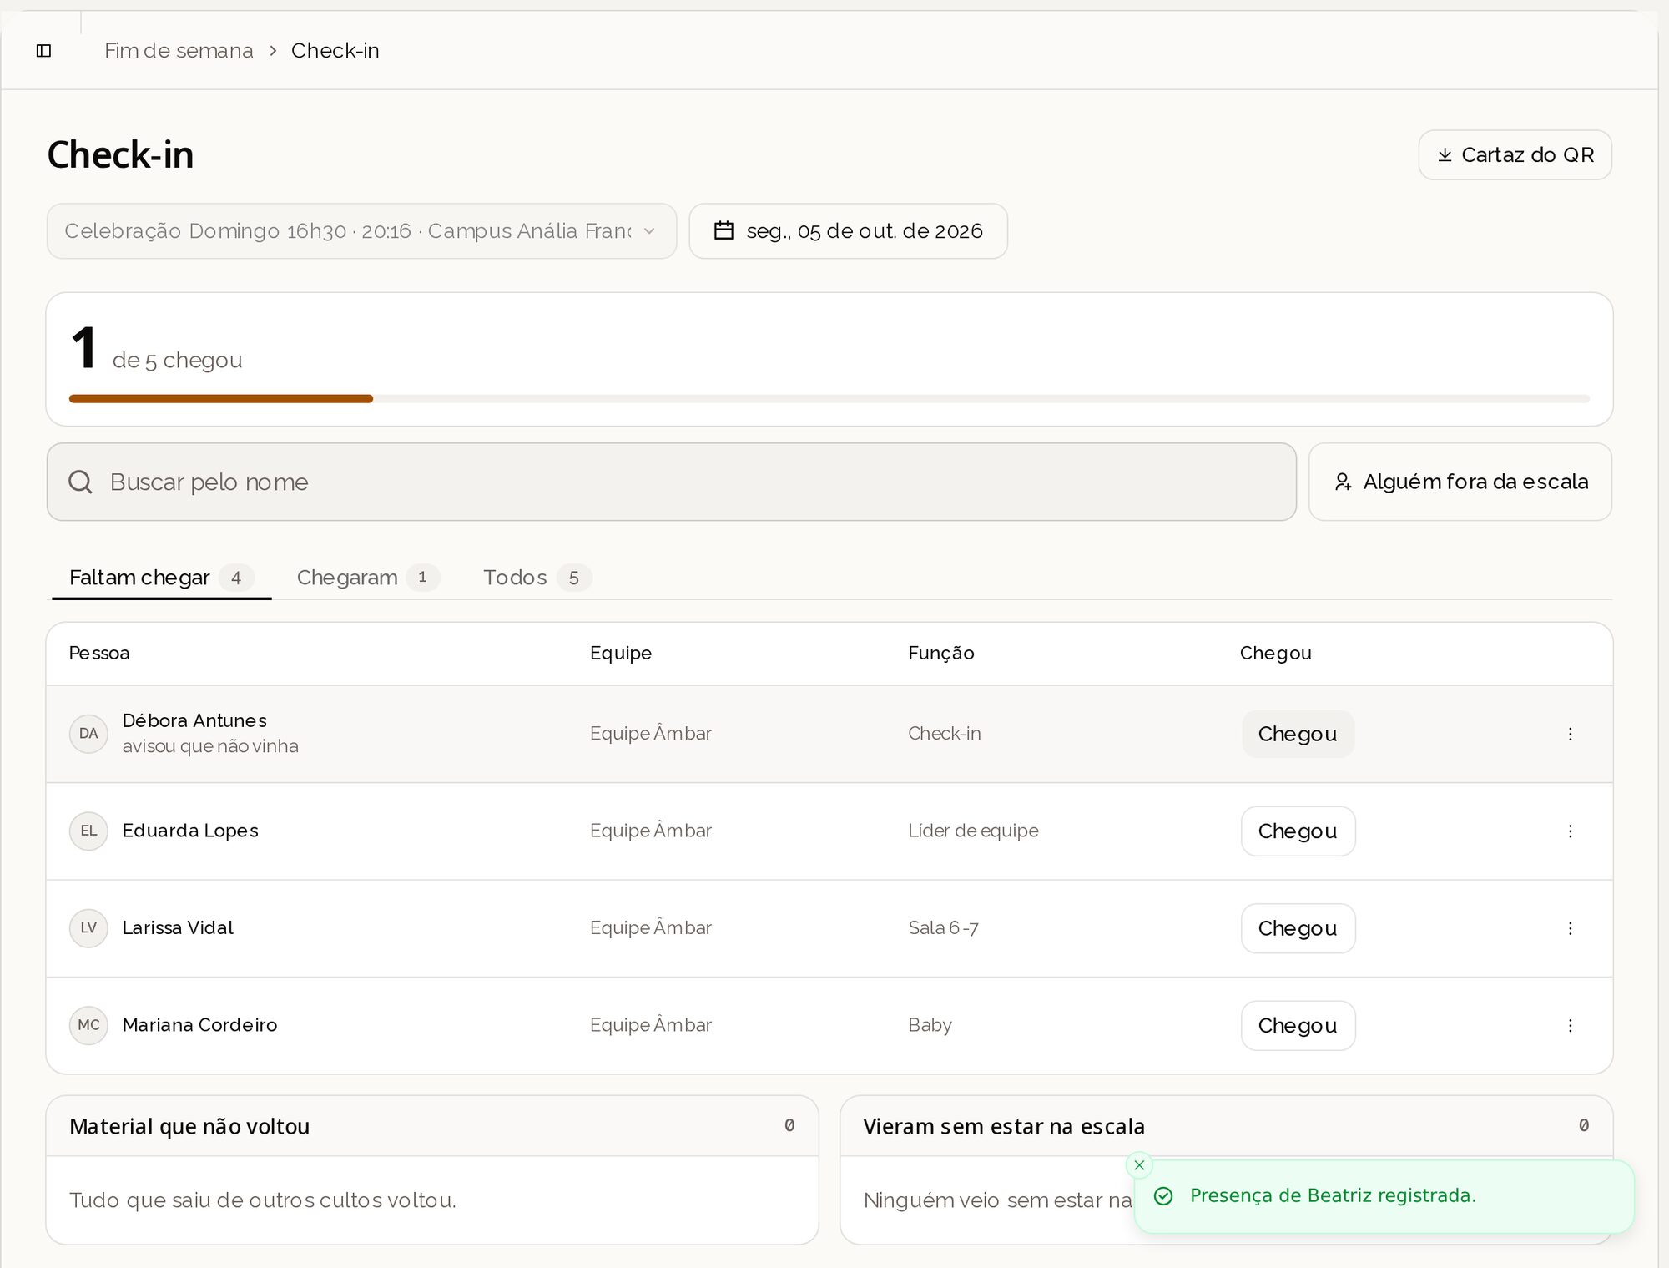This screenshot has width=1669, height=1268.
Task: Click the EL avatar of Eduarda Lopes
Action: pyautogui.click(x=88, y=831)
